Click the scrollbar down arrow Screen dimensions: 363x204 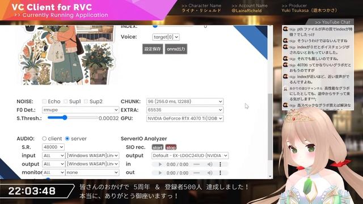point(270,176)
